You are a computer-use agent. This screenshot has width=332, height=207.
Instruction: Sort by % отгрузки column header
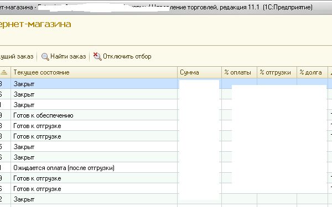[277, 72]
